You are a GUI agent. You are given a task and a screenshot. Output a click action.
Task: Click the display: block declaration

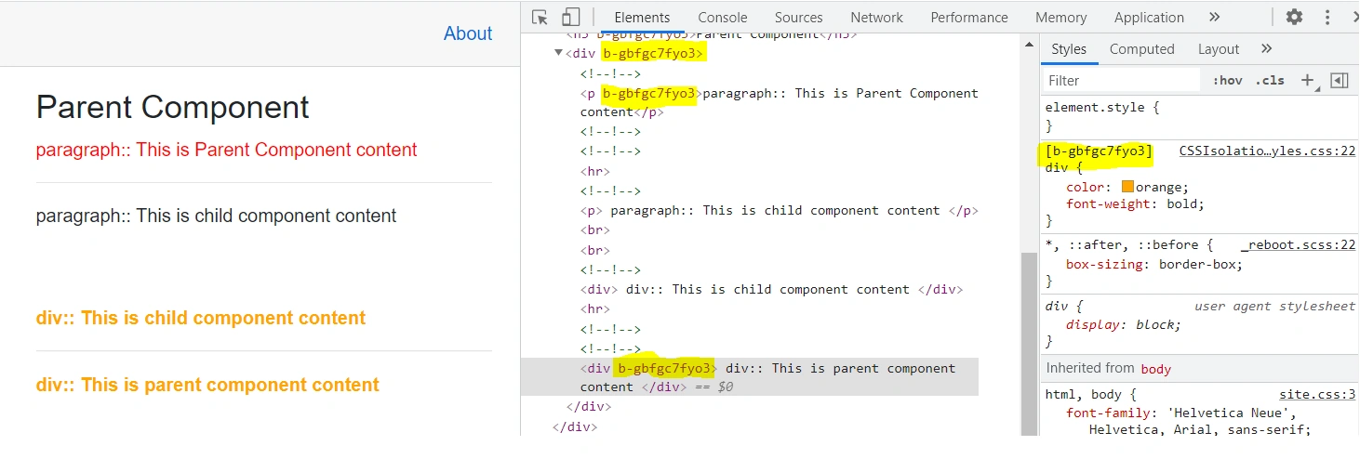coord(1124,324)
